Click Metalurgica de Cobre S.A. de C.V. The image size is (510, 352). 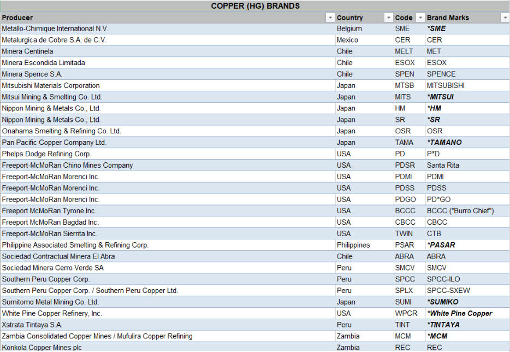coord(168,40)
